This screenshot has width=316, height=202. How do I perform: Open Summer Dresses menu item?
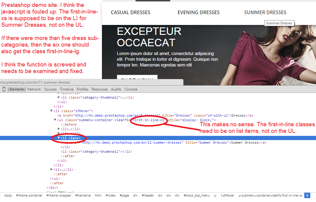(x=265, y=13)
